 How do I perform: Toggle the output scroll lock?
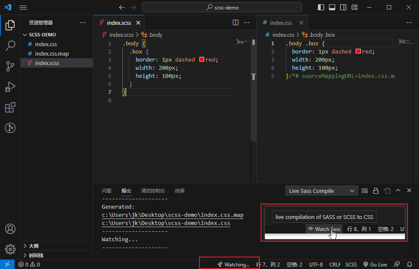[x=376, y=191]
